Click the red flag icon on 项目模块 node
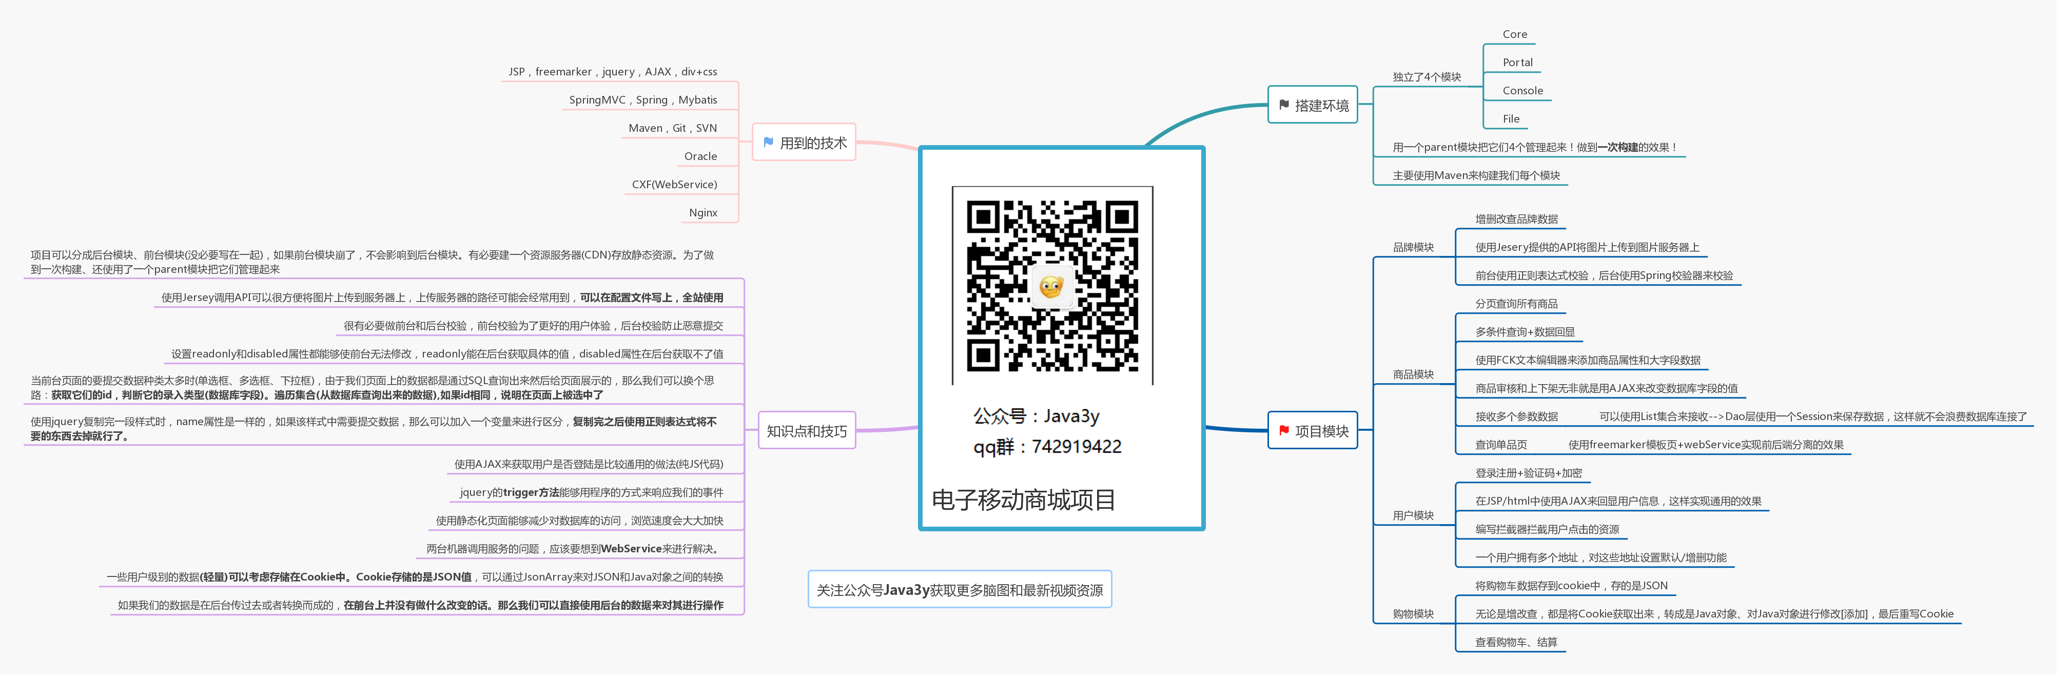Image resolution: width=2070 pixels, height=679 pixels. pyautogui.click(x=1285, y=431)
